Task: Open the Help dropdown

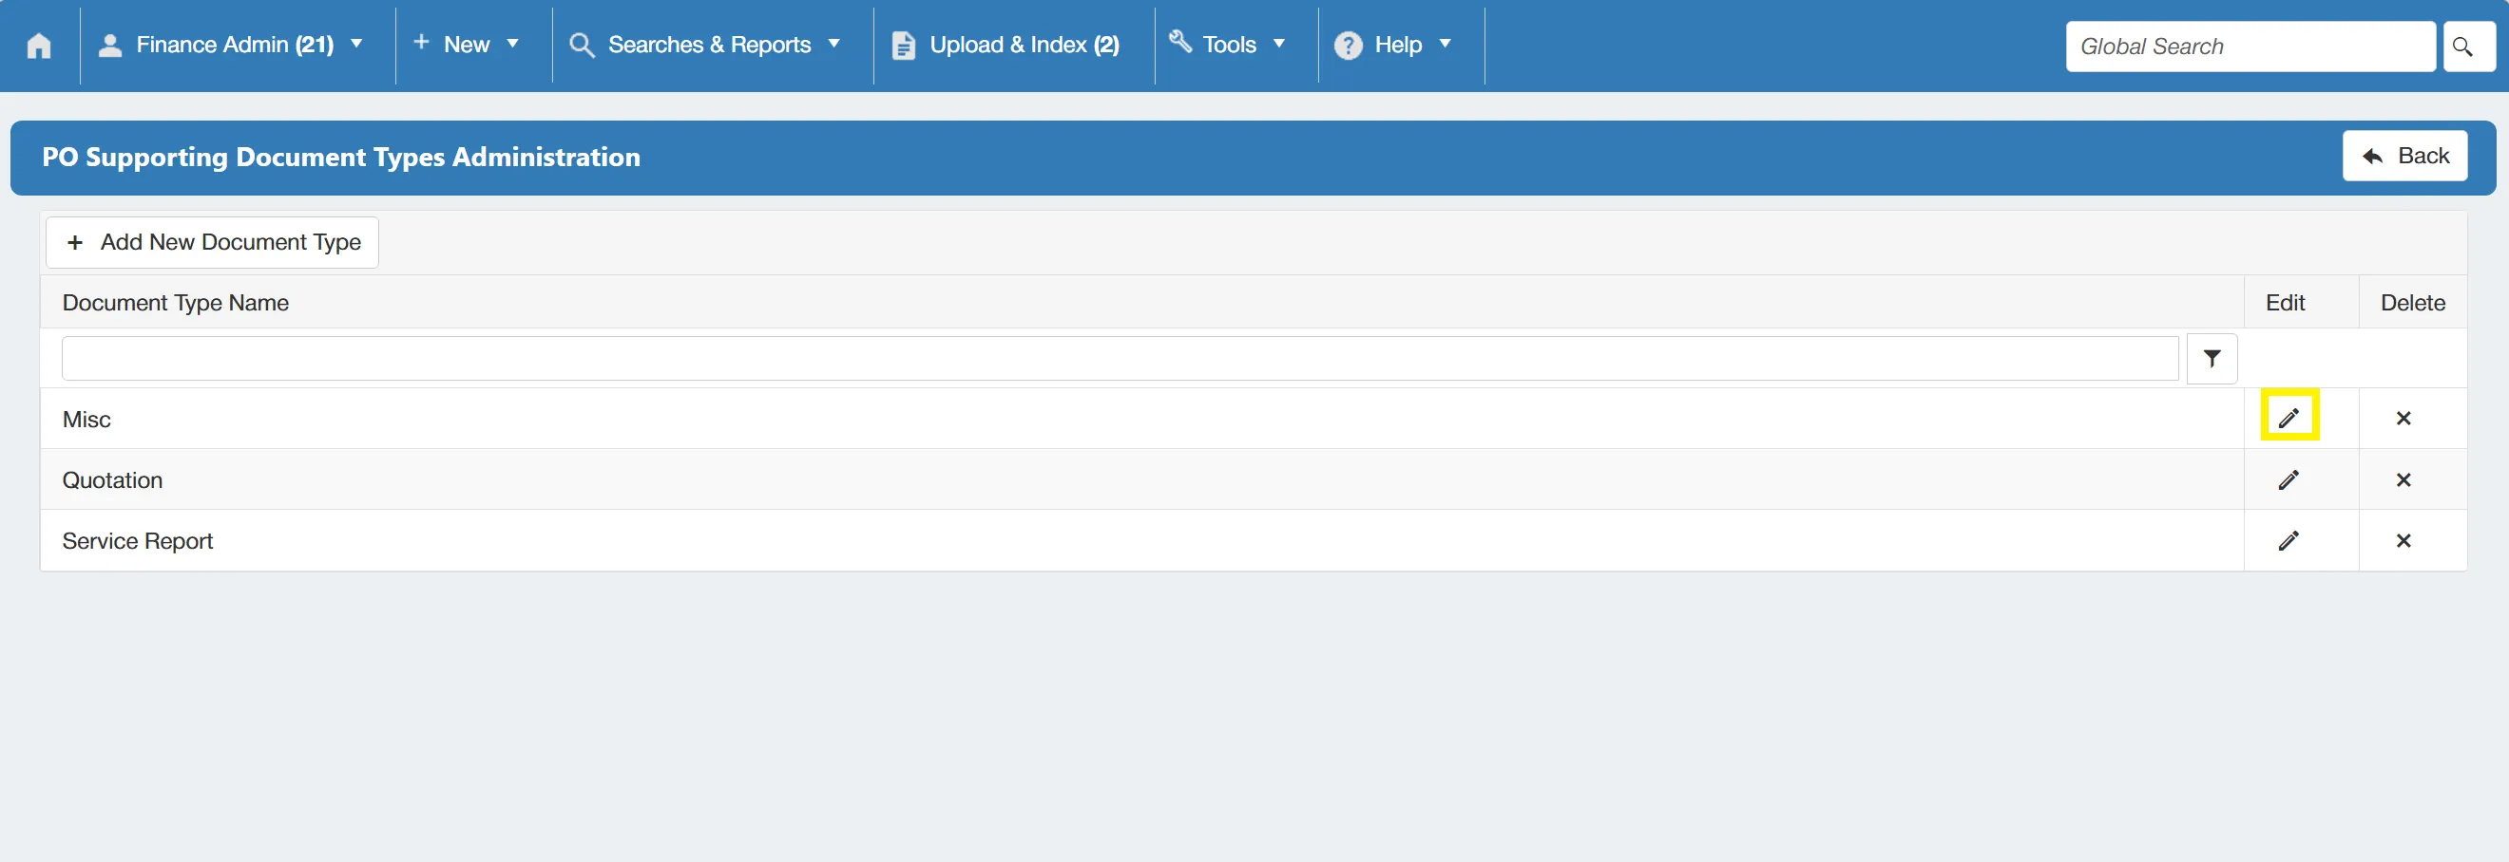Action: tap(1393, 45)
